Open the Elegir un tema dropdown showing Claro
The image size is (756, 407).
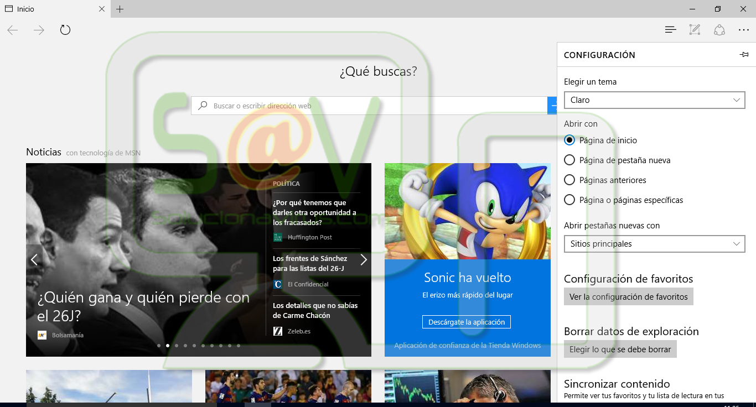[x=655, y=100]
